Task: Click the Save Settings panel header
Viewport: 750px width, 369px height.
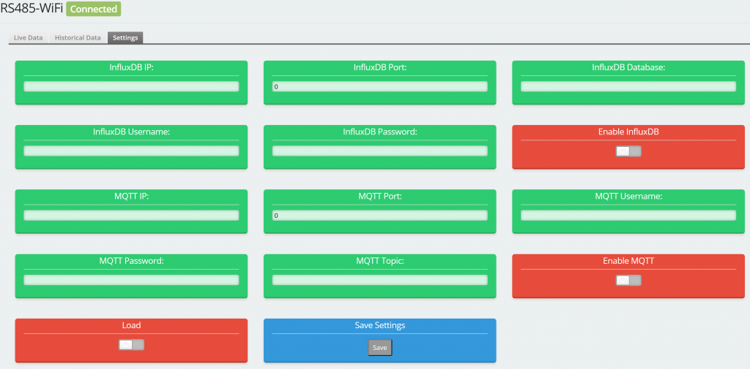Action: click(379, 325)
